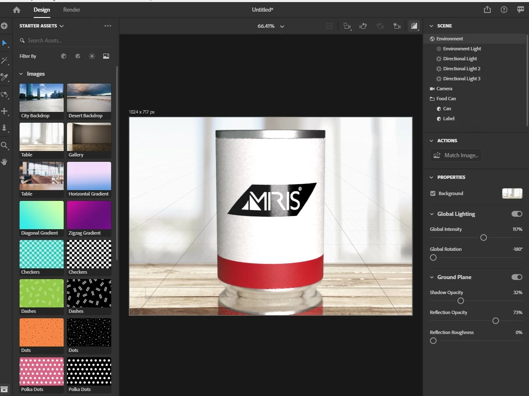Select the Dolly camera tool
Viewport: 529px width, 396px height.
[x=5, y=128]
